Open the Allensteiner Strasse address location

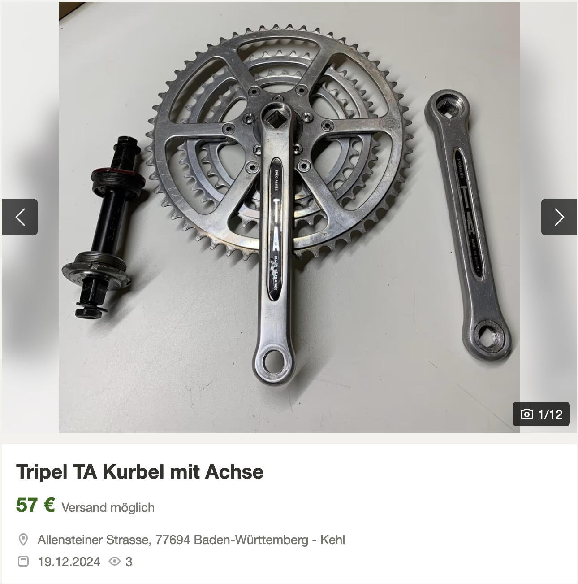(x=191, y=540)
